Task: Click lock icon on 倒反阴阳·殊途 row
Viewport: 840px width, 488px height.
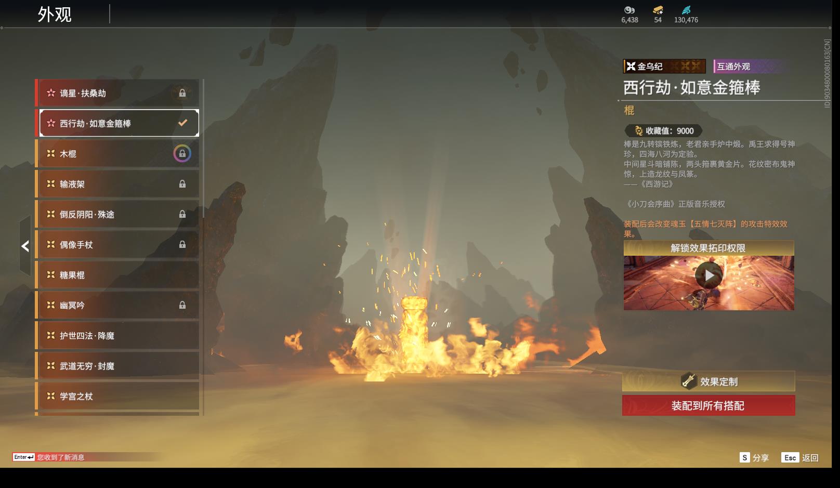Action: point(182,214)
